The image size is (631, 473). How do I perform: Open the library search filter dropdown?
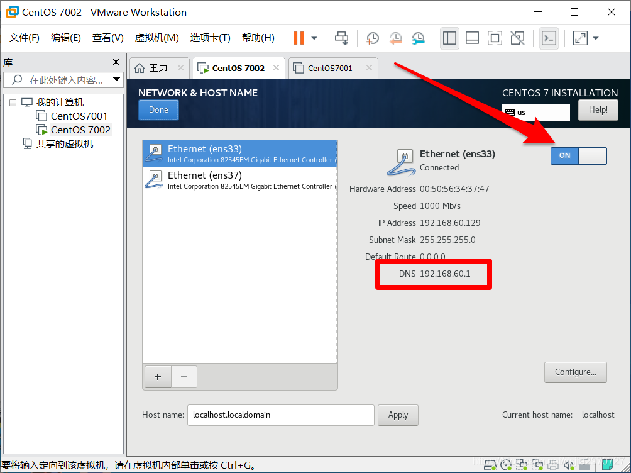pos(116,79)
